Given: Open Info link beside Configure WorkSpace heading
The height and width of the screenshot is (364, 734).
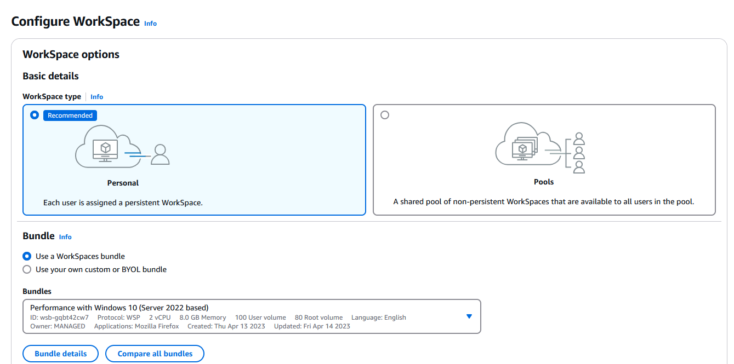Looking at the screenshot, I should click(x=150, y=24).
